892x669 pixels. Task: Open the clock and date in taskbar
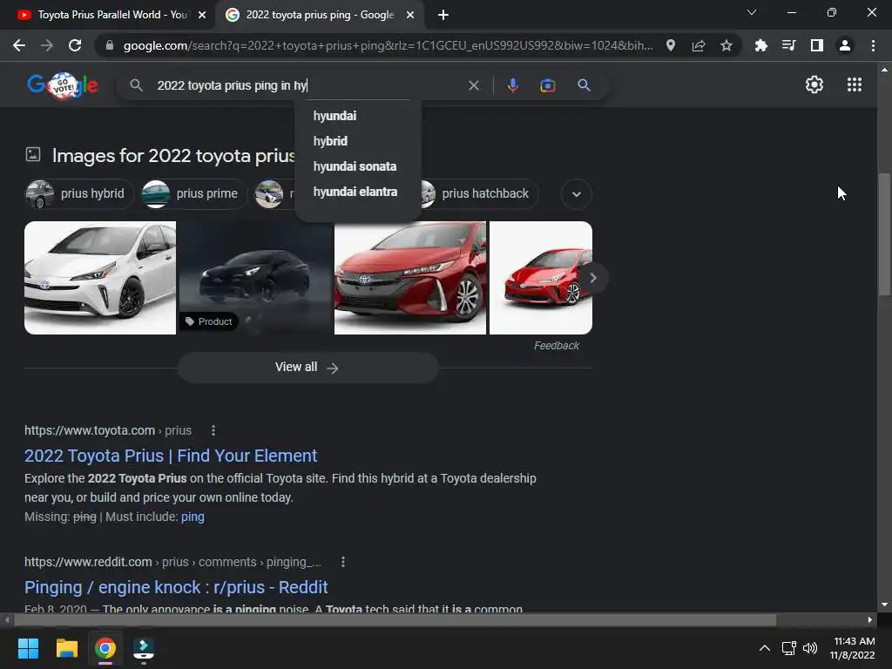tap(852, 648)
